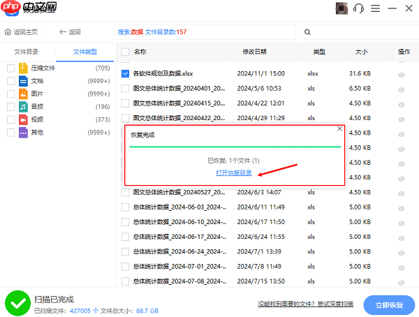The width and height of the screenshot is (419, 317).
Task: Switch to 文件类型 tab
Action: point(85,52)
